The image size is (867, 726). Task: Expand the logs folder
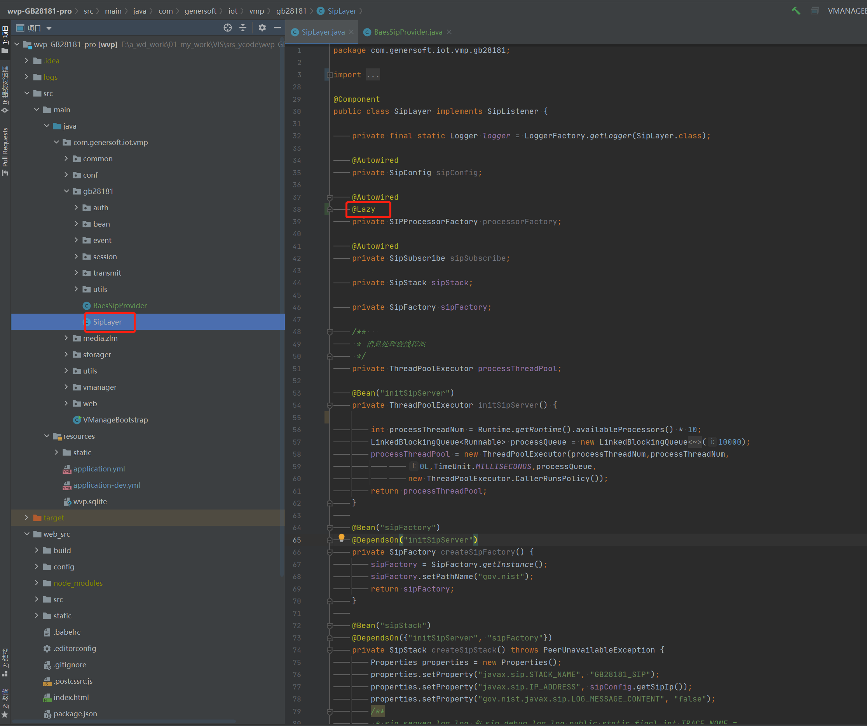(x=27, y=77)
